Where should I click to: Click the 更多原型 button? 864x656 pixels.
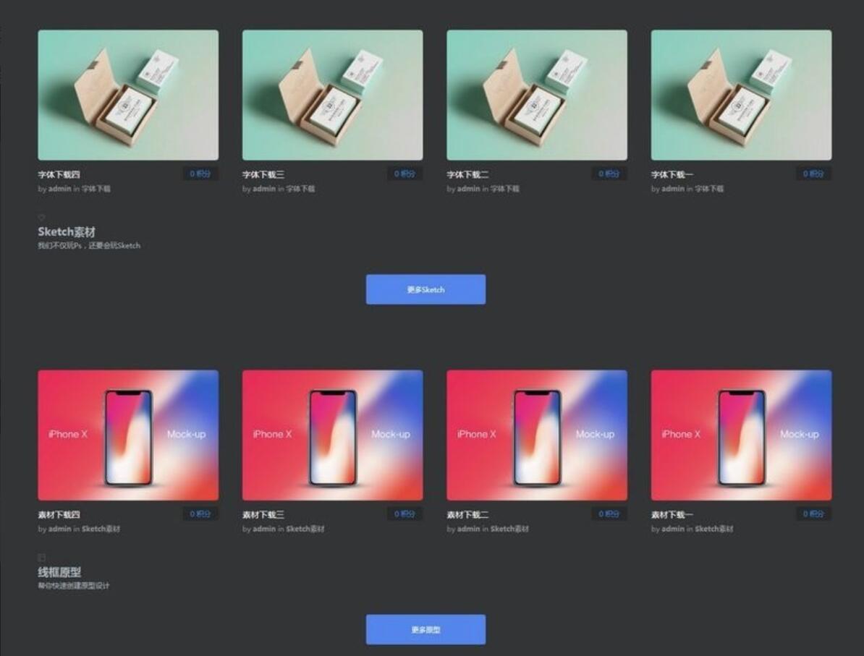pyautogui.click(x=426, y=629)
